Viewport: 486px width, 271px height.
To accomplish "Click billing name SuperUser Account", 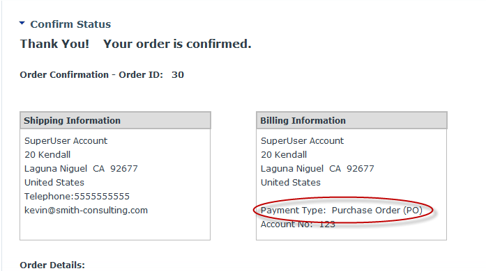I will coord(302,141).
